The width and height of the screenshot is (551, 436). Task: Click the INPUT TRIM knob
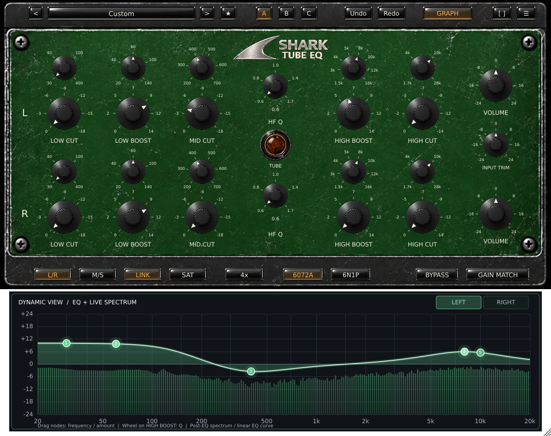[496, 144]
